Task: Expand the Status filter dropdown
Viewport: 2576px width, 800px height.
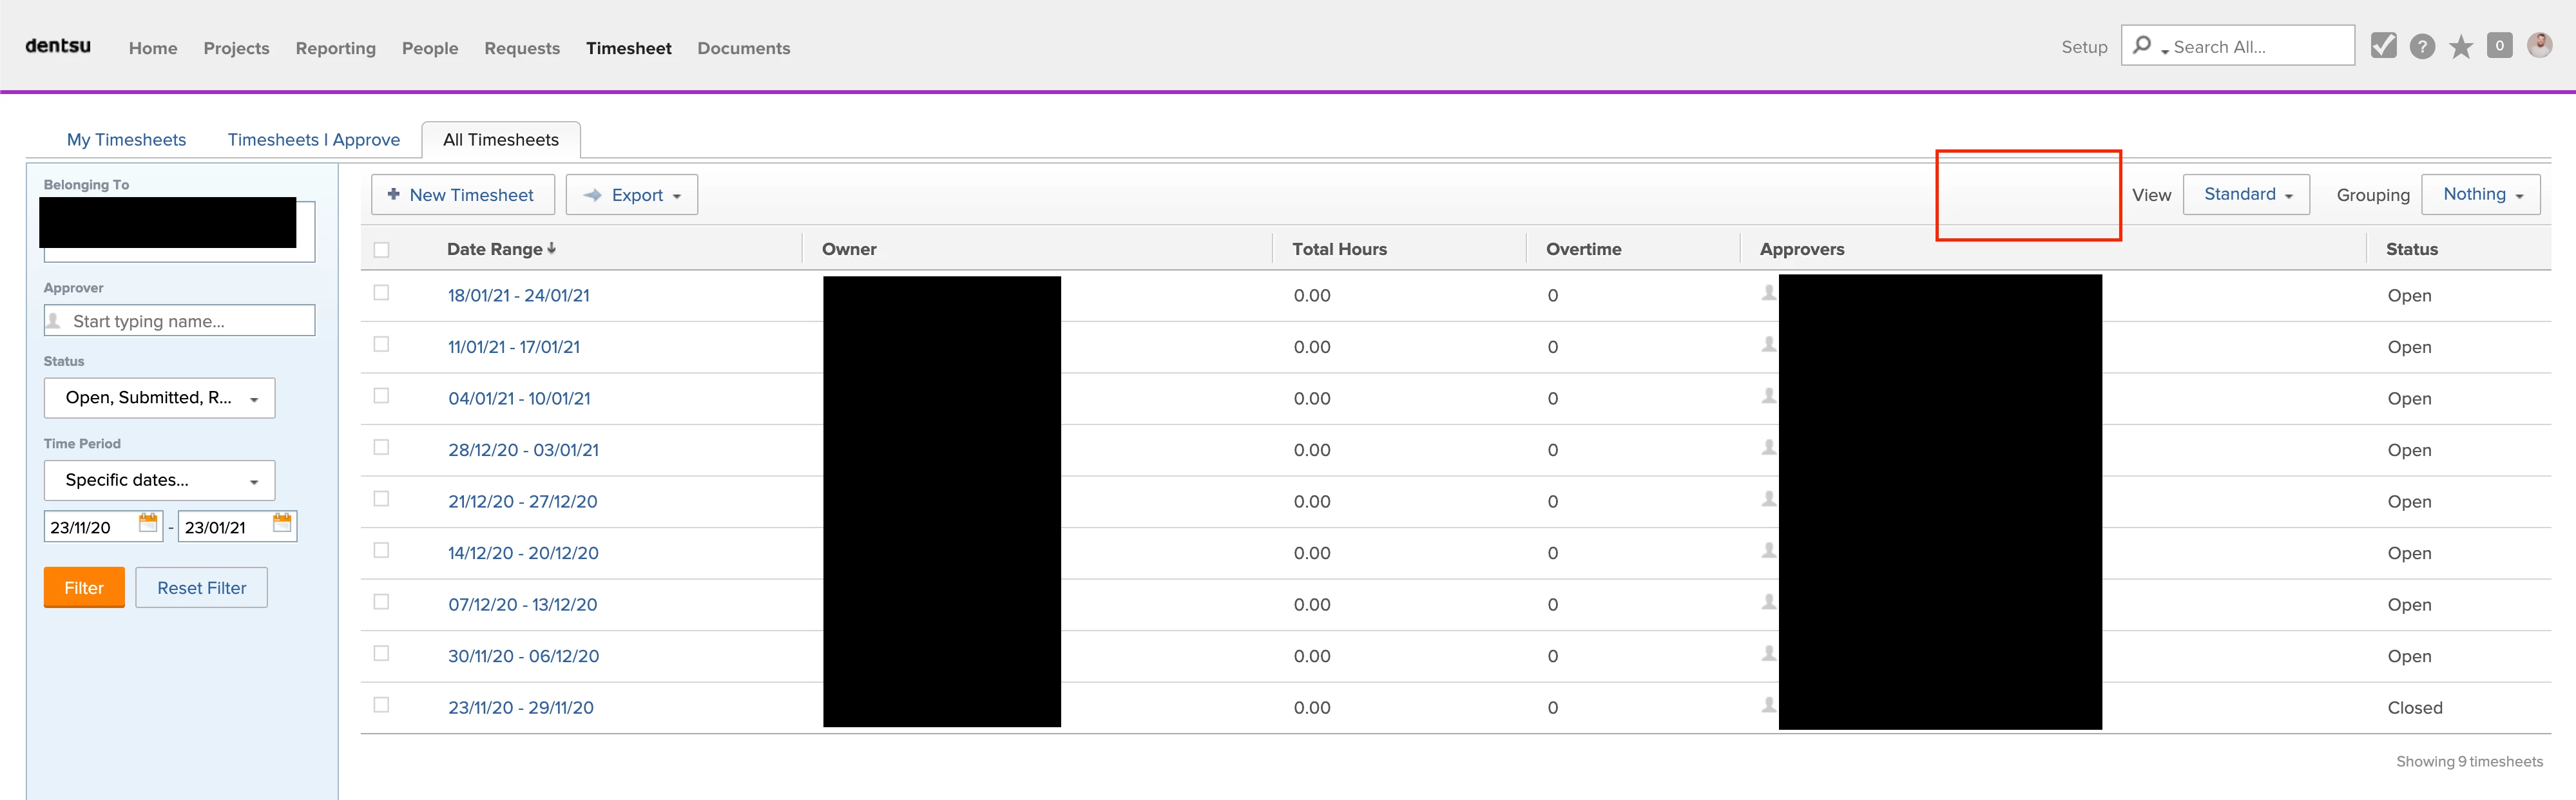Action: point(160,398)
